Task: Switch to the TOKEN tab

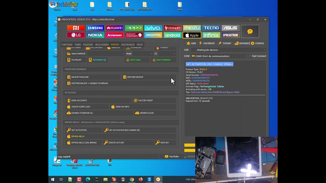Action: pos(78,45)
